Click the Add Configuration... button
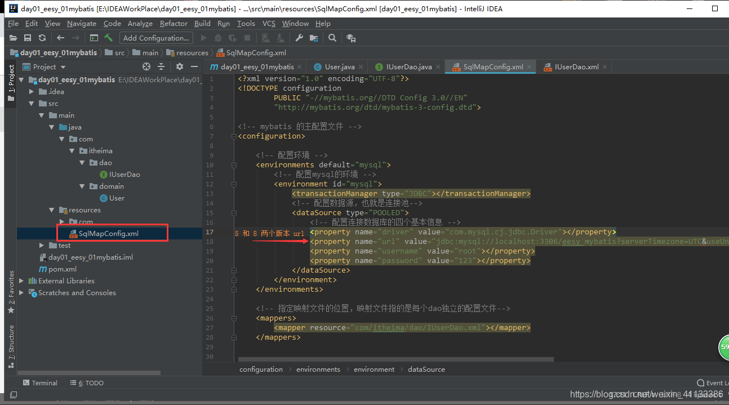 click(x=156, y=38)
